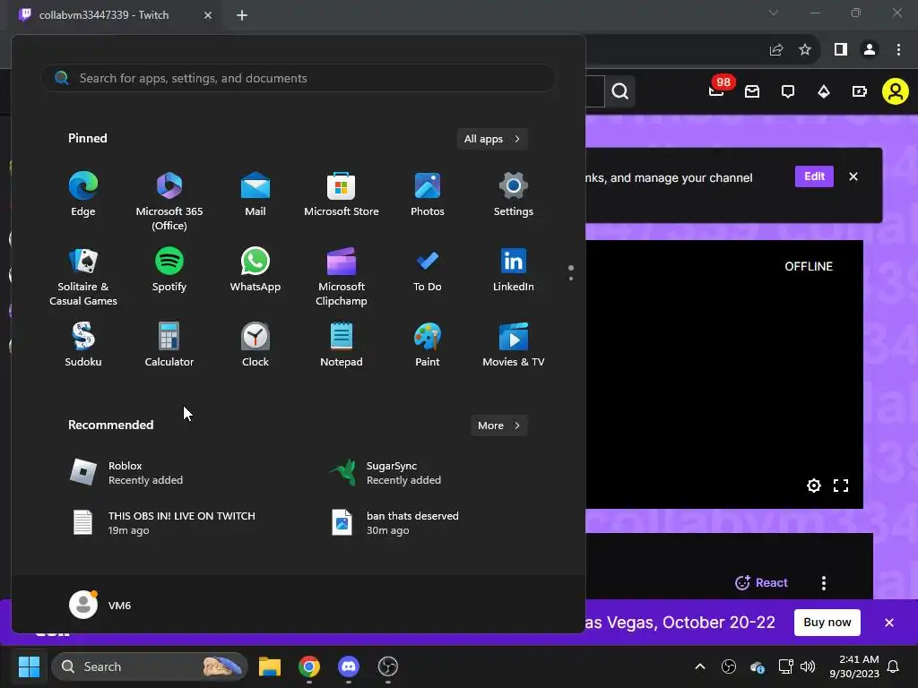This screenshot has width=918, height=688.
Task: Open Twitch inbox envelope icon
Action: (x=752, y=91)
